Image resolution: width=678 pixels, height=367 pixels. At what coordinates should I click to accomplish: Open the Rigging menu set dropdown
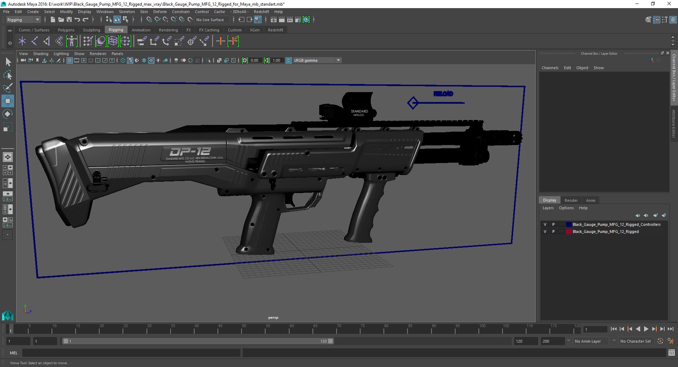coord(23,20)
